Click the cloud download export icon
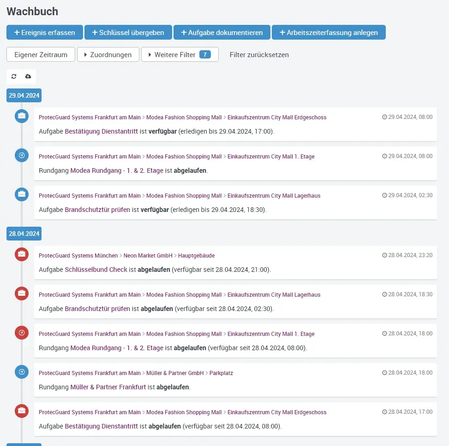This screenshot has height=446, width=449. 28,76
